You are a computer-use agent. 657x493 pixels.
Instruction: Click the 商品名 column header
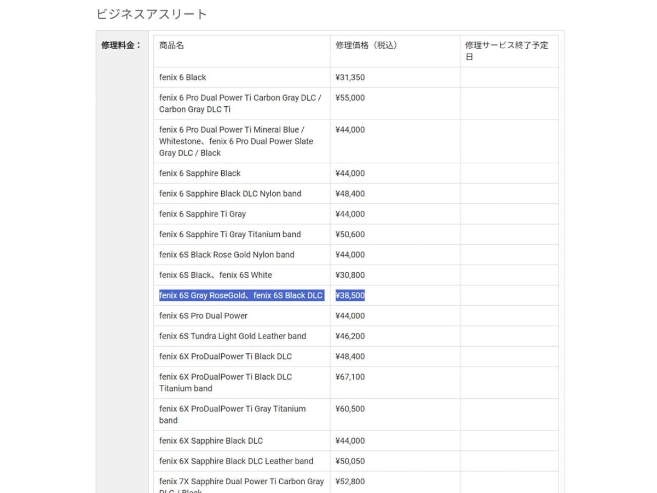171,45
